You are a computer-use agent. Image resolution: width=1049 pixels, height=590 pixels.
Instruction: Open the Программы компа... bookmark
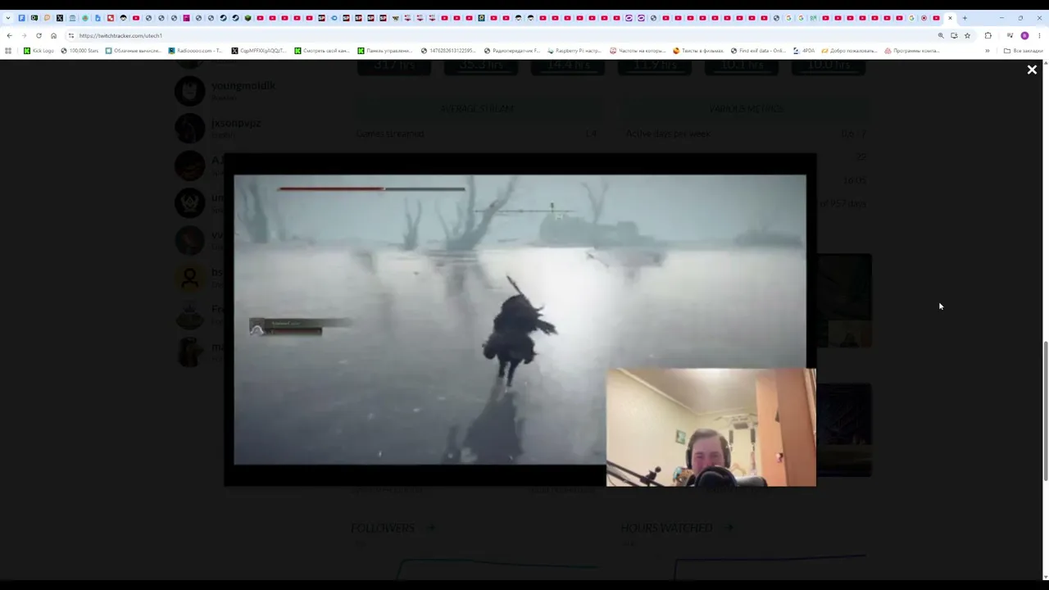(912, 51)
